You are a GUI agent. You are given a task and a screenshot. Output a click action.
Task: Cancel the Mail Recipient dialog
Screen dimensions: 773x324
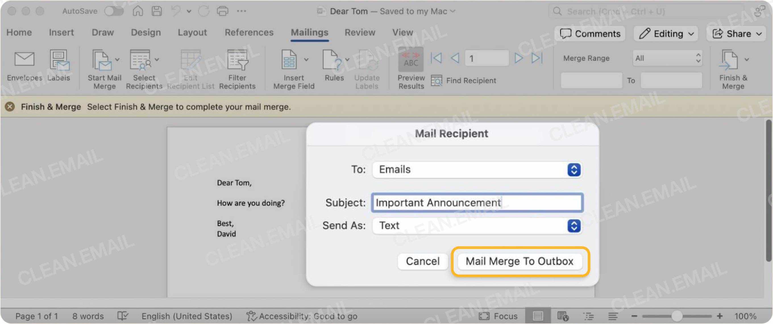pos(422,261)
